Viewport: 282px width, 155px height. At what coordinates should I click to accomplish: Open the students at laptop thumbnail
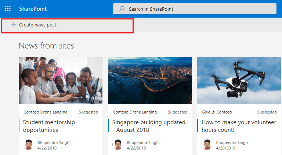(61, 80)
